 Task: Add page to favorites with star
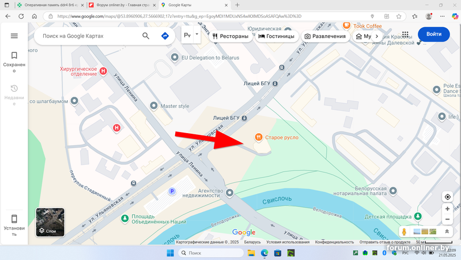point(399,16)
